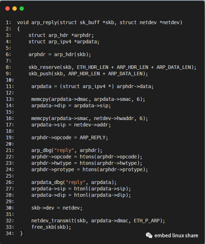205x244 pixels.
Task: Click the closing brace on line 34
Action: coord(21,233)
